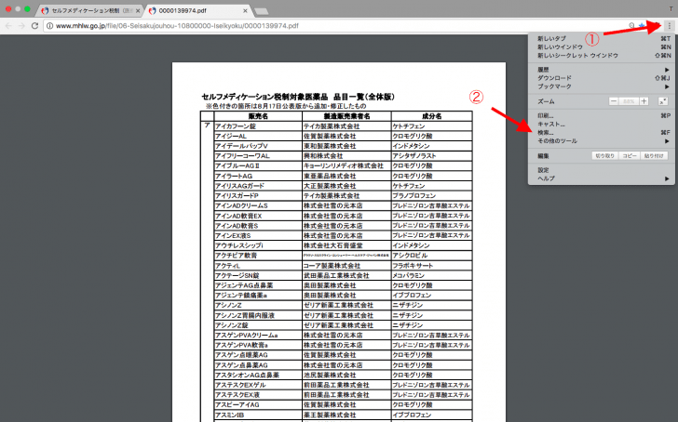Click the 製造販売業者名 column header
Screen dimensions: 678x422
pos(346,116)
